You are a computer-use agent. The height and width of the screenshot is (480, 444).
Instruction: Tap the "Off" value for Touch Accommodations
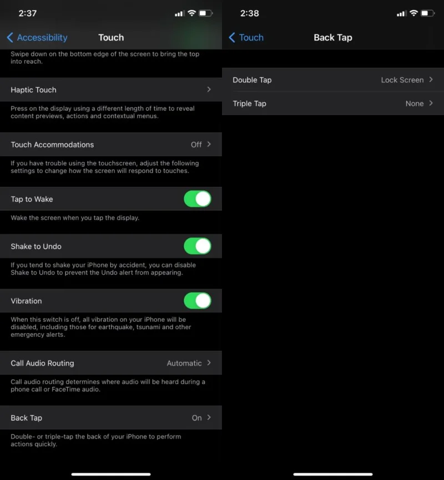(x=196, y=144)
